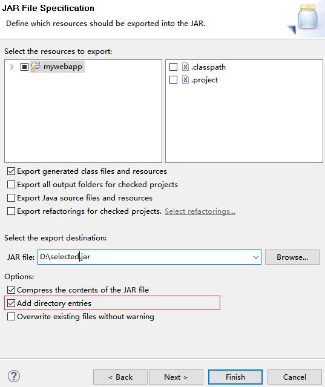Expand the mywebapp tree node
325x387 pixels.
[x=11, y=67]
